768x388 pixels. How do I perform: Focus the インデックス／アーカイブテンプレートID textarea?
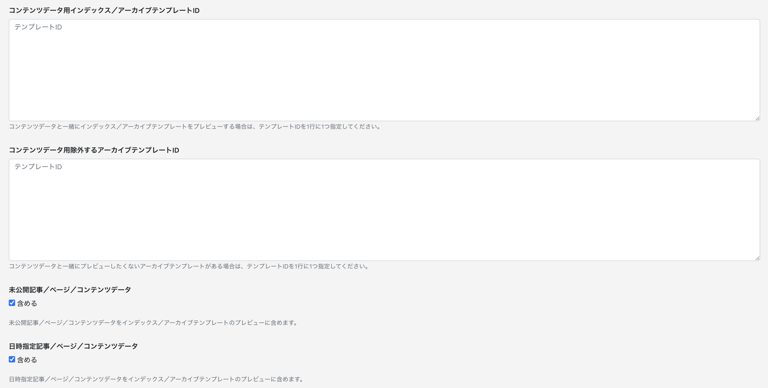pos(384,70)
